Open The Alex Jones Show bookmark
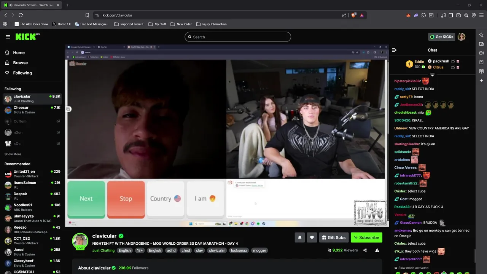This screenshot has width=487, height=274. pyautogui.click(x=32, y=24)
